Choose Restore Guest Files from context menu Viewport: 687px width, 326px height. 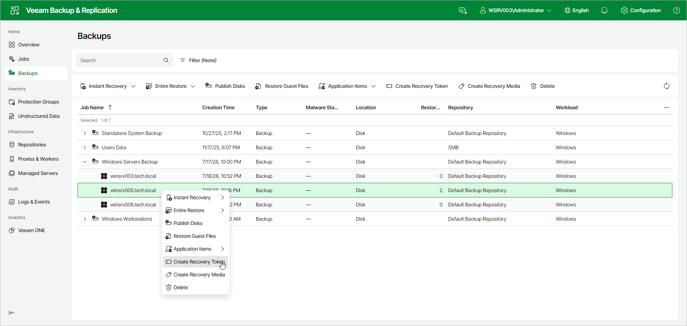196,236
